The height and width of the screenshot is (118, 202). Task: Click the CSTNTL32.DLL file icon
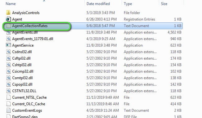[x=8, y=91]
